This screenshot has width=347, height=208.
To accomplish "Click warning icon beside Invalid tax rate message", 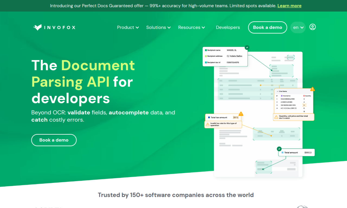I will 208,125.
